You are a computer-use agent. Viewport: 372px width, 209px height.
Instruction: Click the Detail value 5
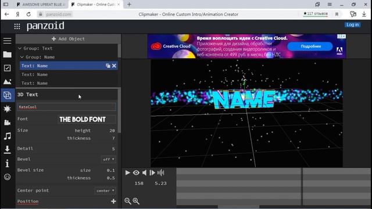tap(113, 149)
